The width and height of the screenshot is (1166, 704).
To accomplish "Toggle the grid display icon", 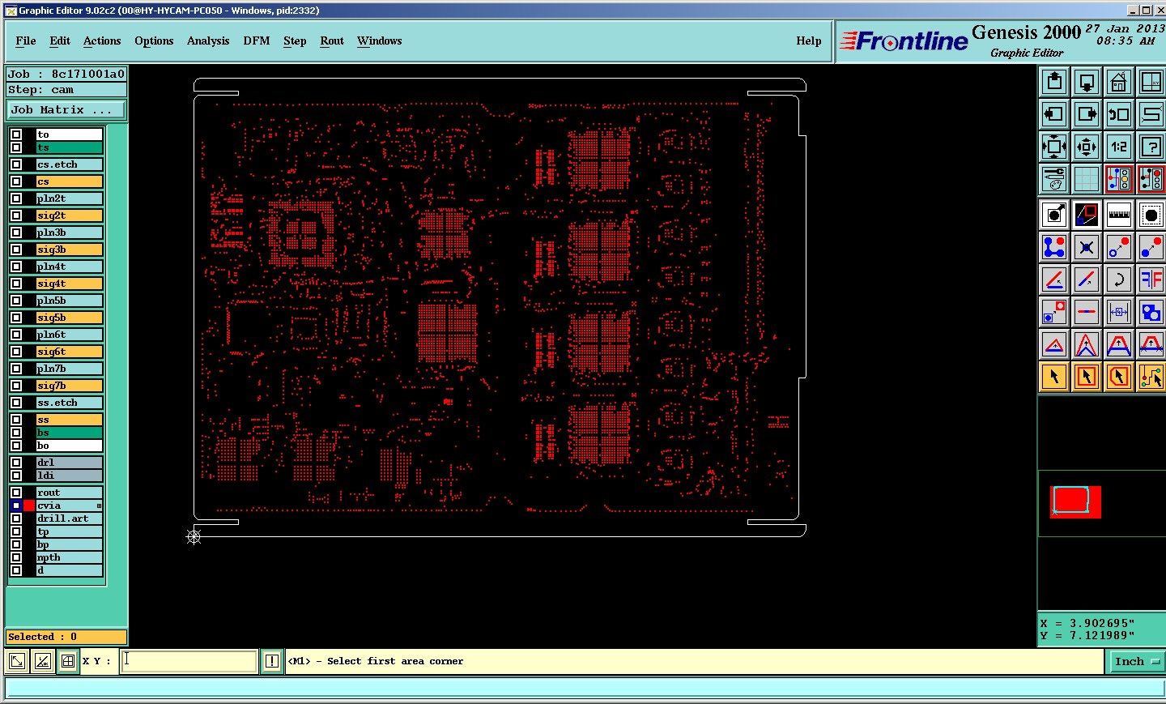I will [x=1087, y=179].
